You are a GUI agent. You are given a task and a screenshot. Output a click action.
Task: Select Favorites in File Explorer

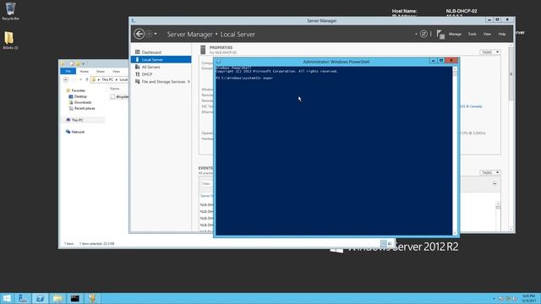click(79, 90)
